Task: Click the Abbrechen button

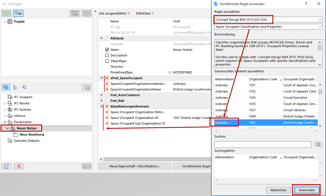Action: pyautogui.click(x=278, y=190)
